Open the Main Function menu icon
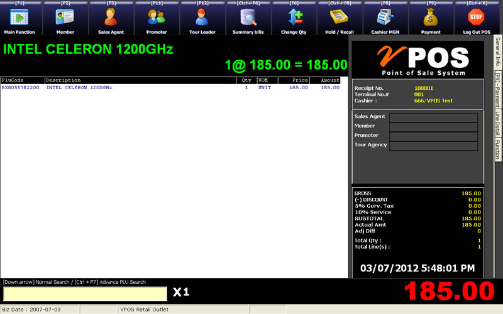The width and height of the screenshot is (503, 314). 19,18
